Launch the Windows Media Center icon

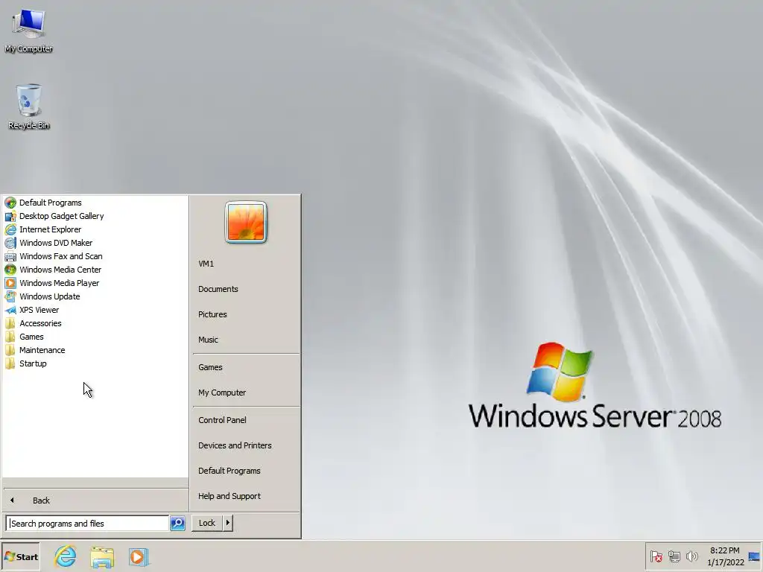click(10, 270)
